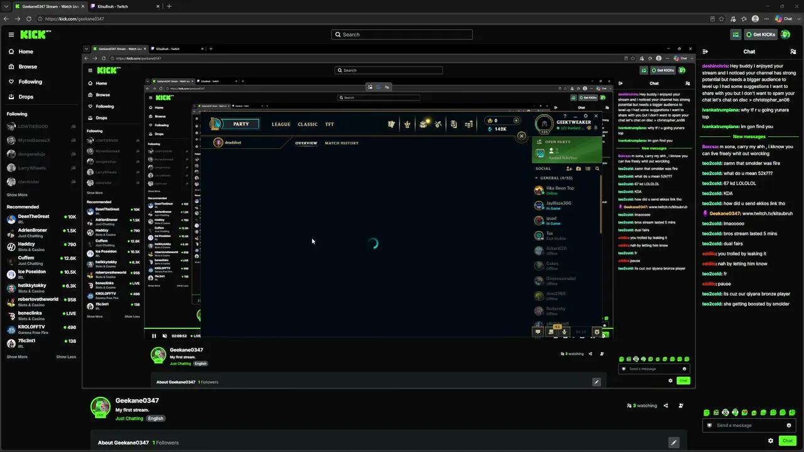Open the emote picker in message box
The width and height of the screenshot is (804, 452).
[x=789, y=425]
